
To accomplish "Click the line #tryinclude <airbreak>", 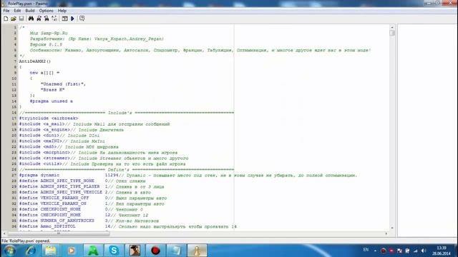I will [x=49, y=119].
